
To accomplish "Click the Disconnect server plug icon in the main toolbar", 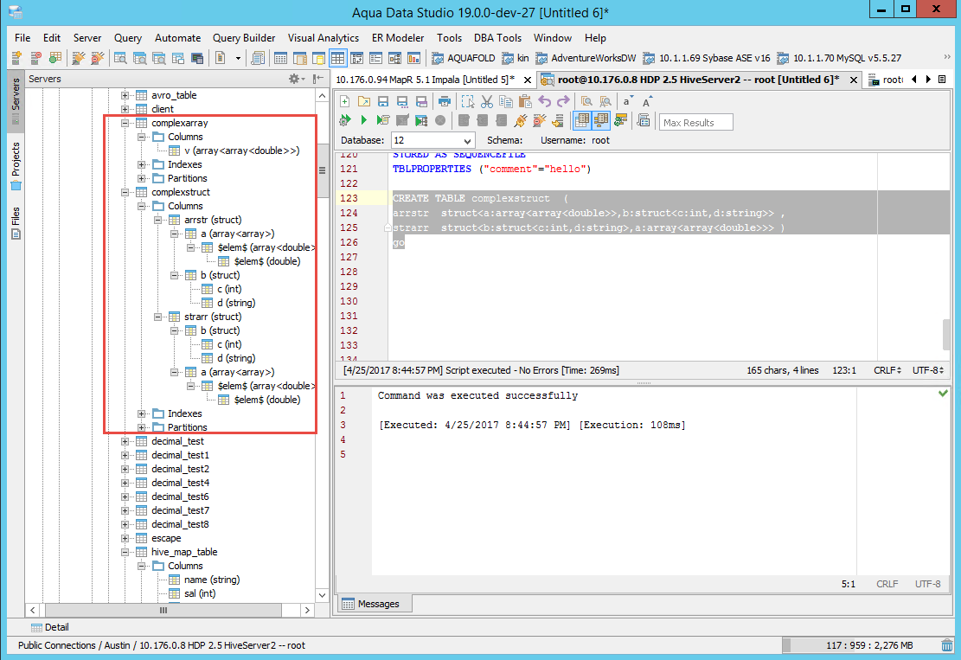I will [x=97, y=58].
